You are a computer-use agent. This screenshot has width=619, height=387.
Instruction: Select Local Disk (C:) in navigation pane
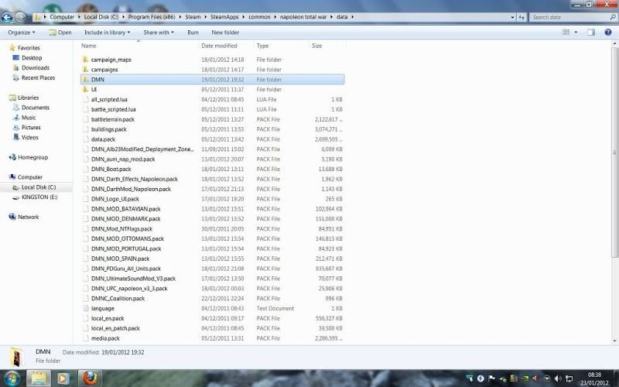(x=38, y=187)
